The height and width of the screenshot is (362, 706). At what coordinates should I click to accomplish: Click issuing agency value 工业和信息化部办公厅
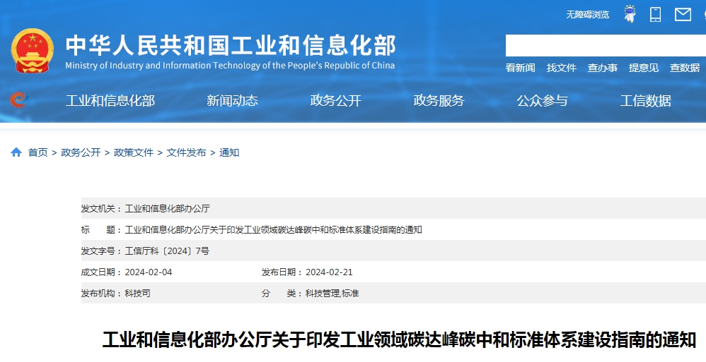(x=168, y=208)
